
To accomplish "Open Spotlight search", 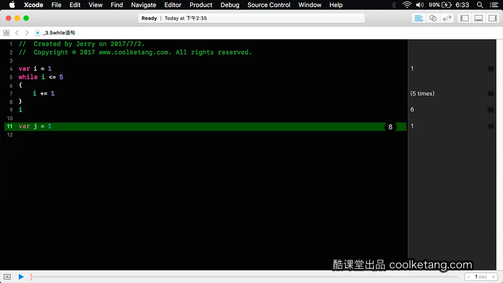I will (480, 5).
